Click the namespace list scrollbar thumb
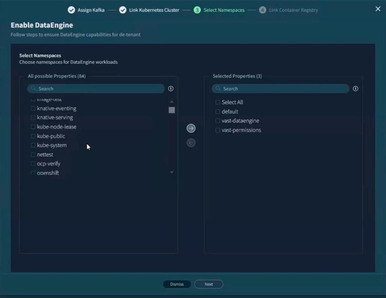The height and width of the screenshot is (298, 386). click(x=172, y=110)
